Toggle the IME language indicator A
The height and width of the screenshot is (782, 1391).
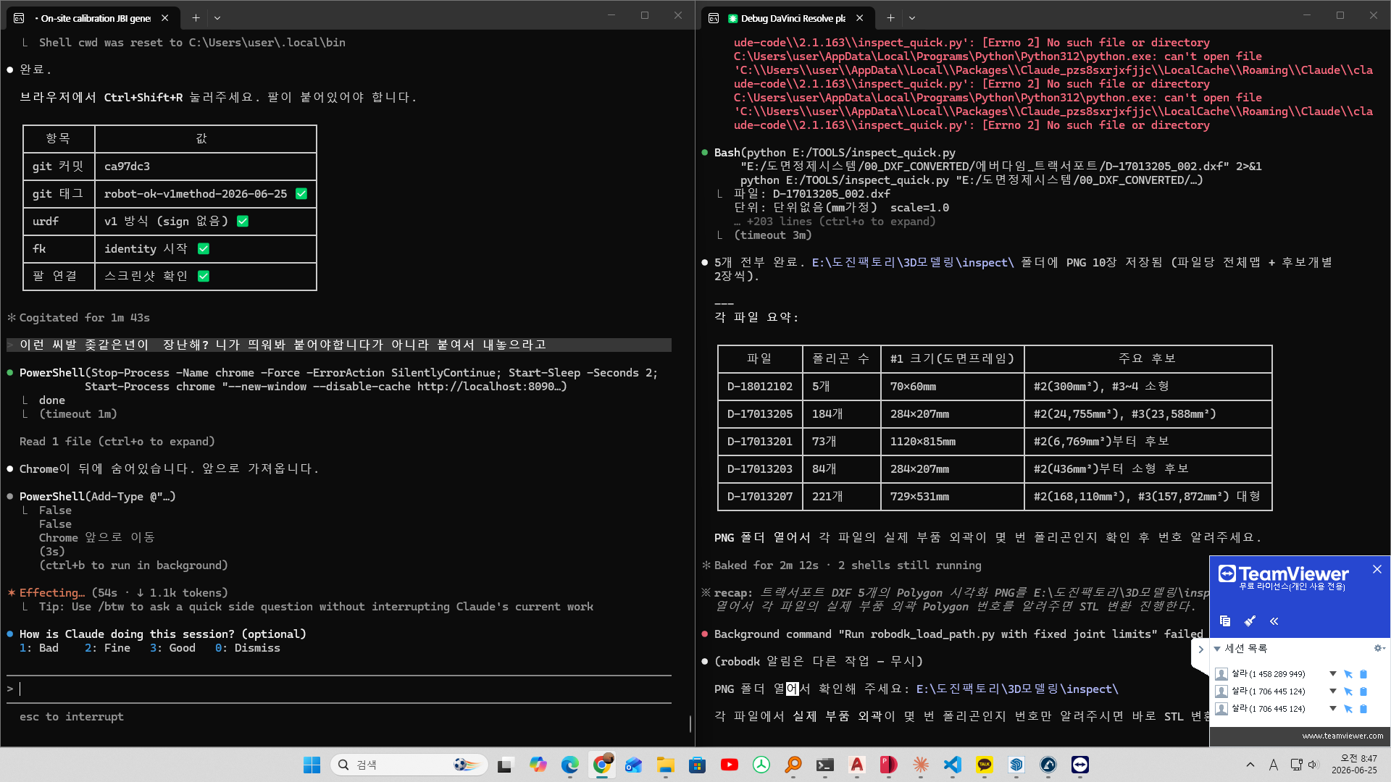pos(1273,765)
